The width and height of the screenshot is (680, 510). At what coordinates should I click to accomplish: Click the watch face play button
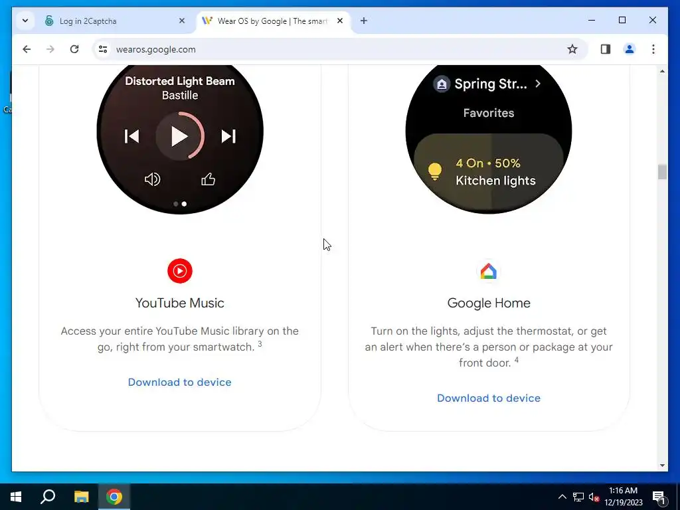tap(179, 136)
